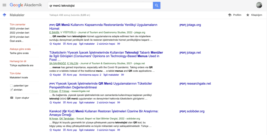Open author GK Tandoğan profile

67,119
